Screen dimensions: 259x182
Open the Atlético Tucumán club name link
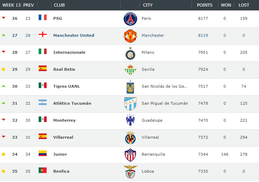click(x=72, y=103)
